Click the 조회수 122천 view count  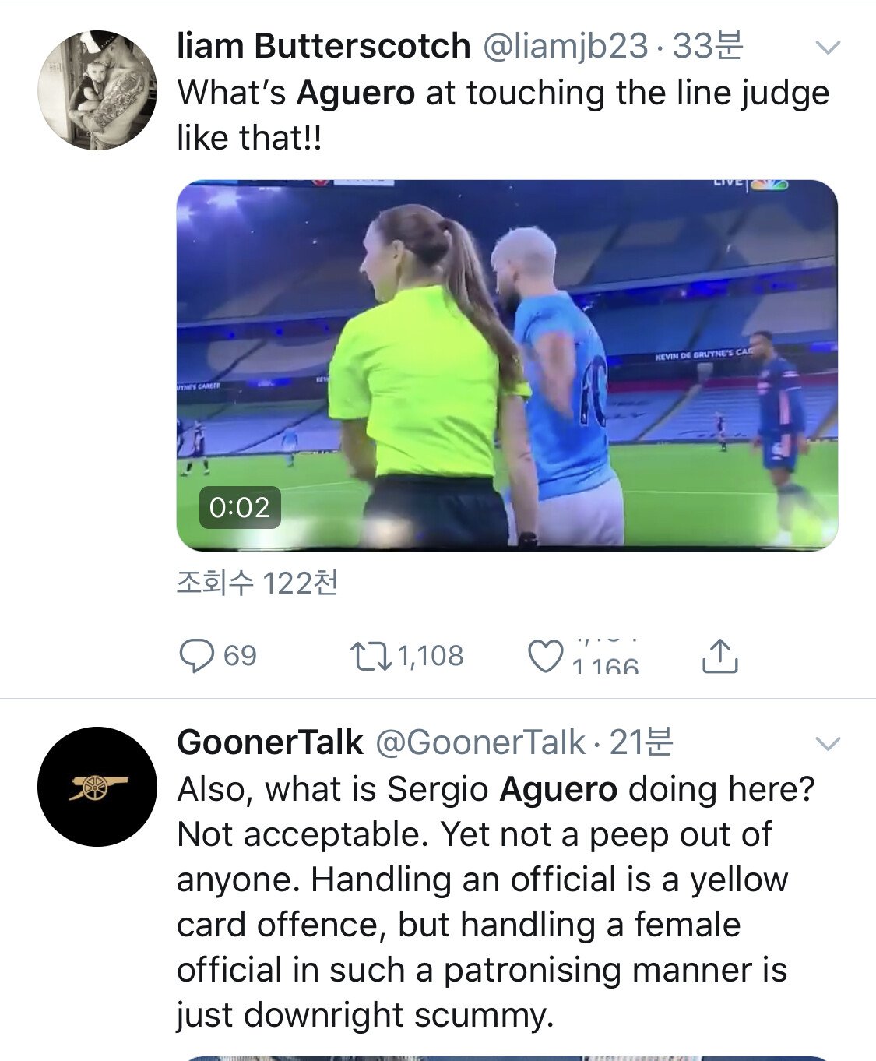257,583
